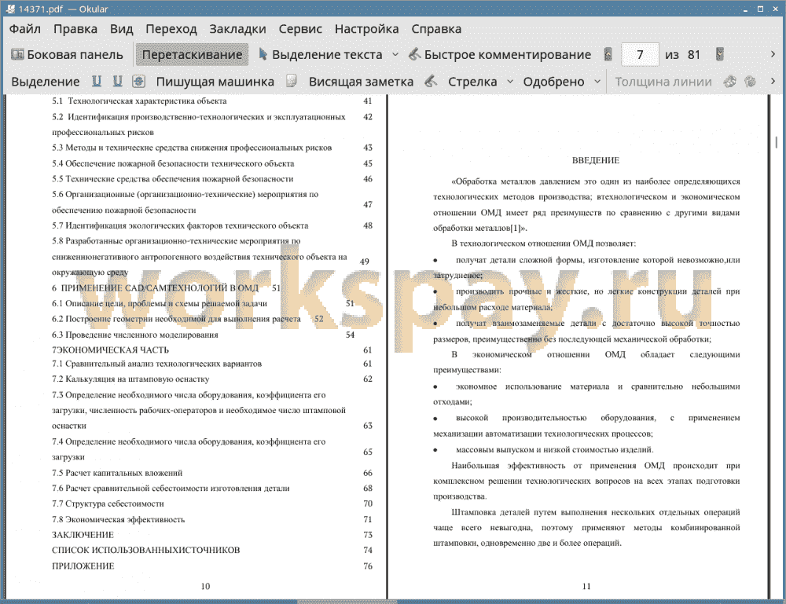Click the page number field showing 7

pos(640,55)
